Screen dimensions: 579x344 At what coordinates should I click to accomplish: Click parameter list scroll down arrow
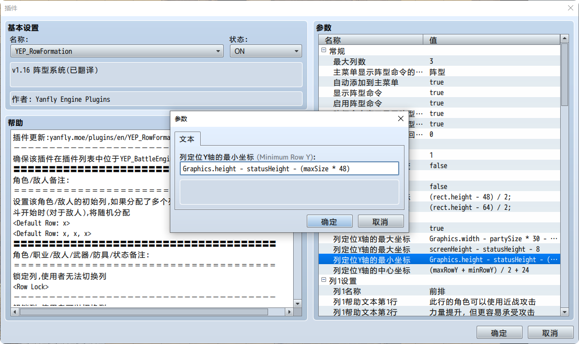click(564, 312)
